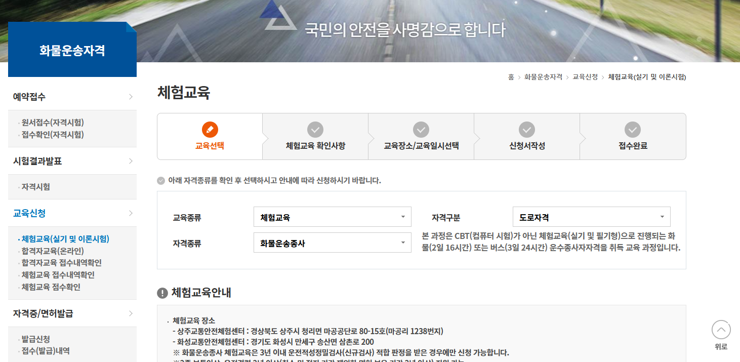
Task: Click the 체험교육 page heading
Action: 184,93
